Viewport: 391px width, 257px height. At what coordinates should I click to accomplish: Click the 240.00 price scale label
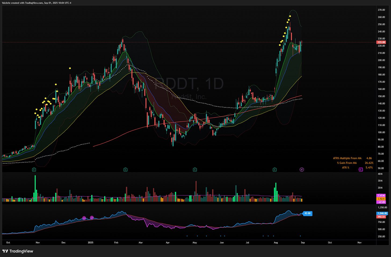click(381, 31)
